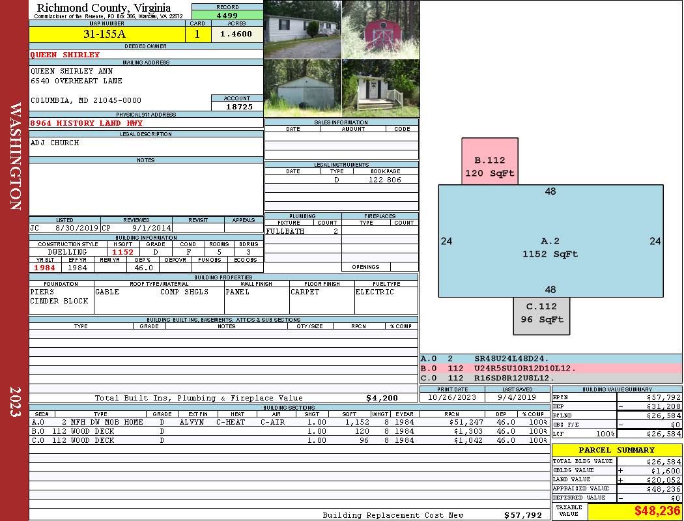The width and height of the screenshot is (684, 521).
Task: Open the gray metal shed photo
Action: (x=302, y=88)
